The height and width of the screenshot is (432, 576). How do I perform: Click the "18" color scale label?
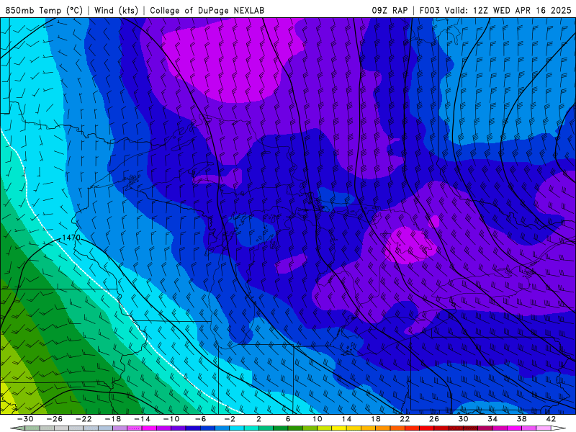[375, 419]
